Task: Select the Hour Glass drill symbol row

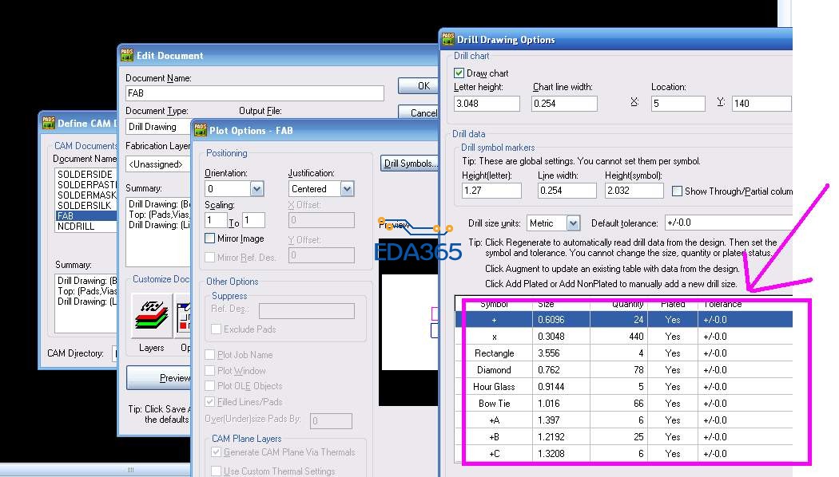Action: (624, 386)
